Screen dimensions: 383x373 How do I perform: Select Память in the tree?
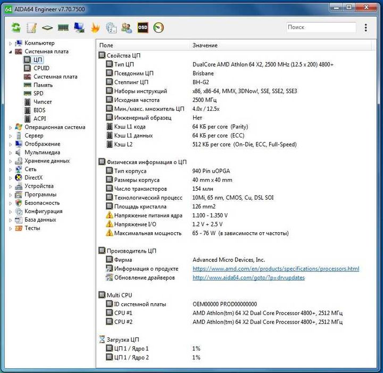pos(38,85)
